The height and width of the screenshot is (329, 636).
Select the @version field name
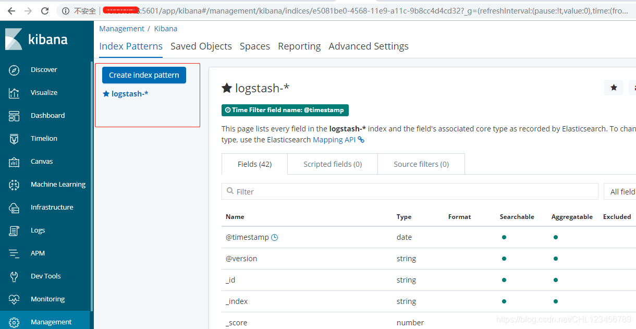(x=241, y=259)
